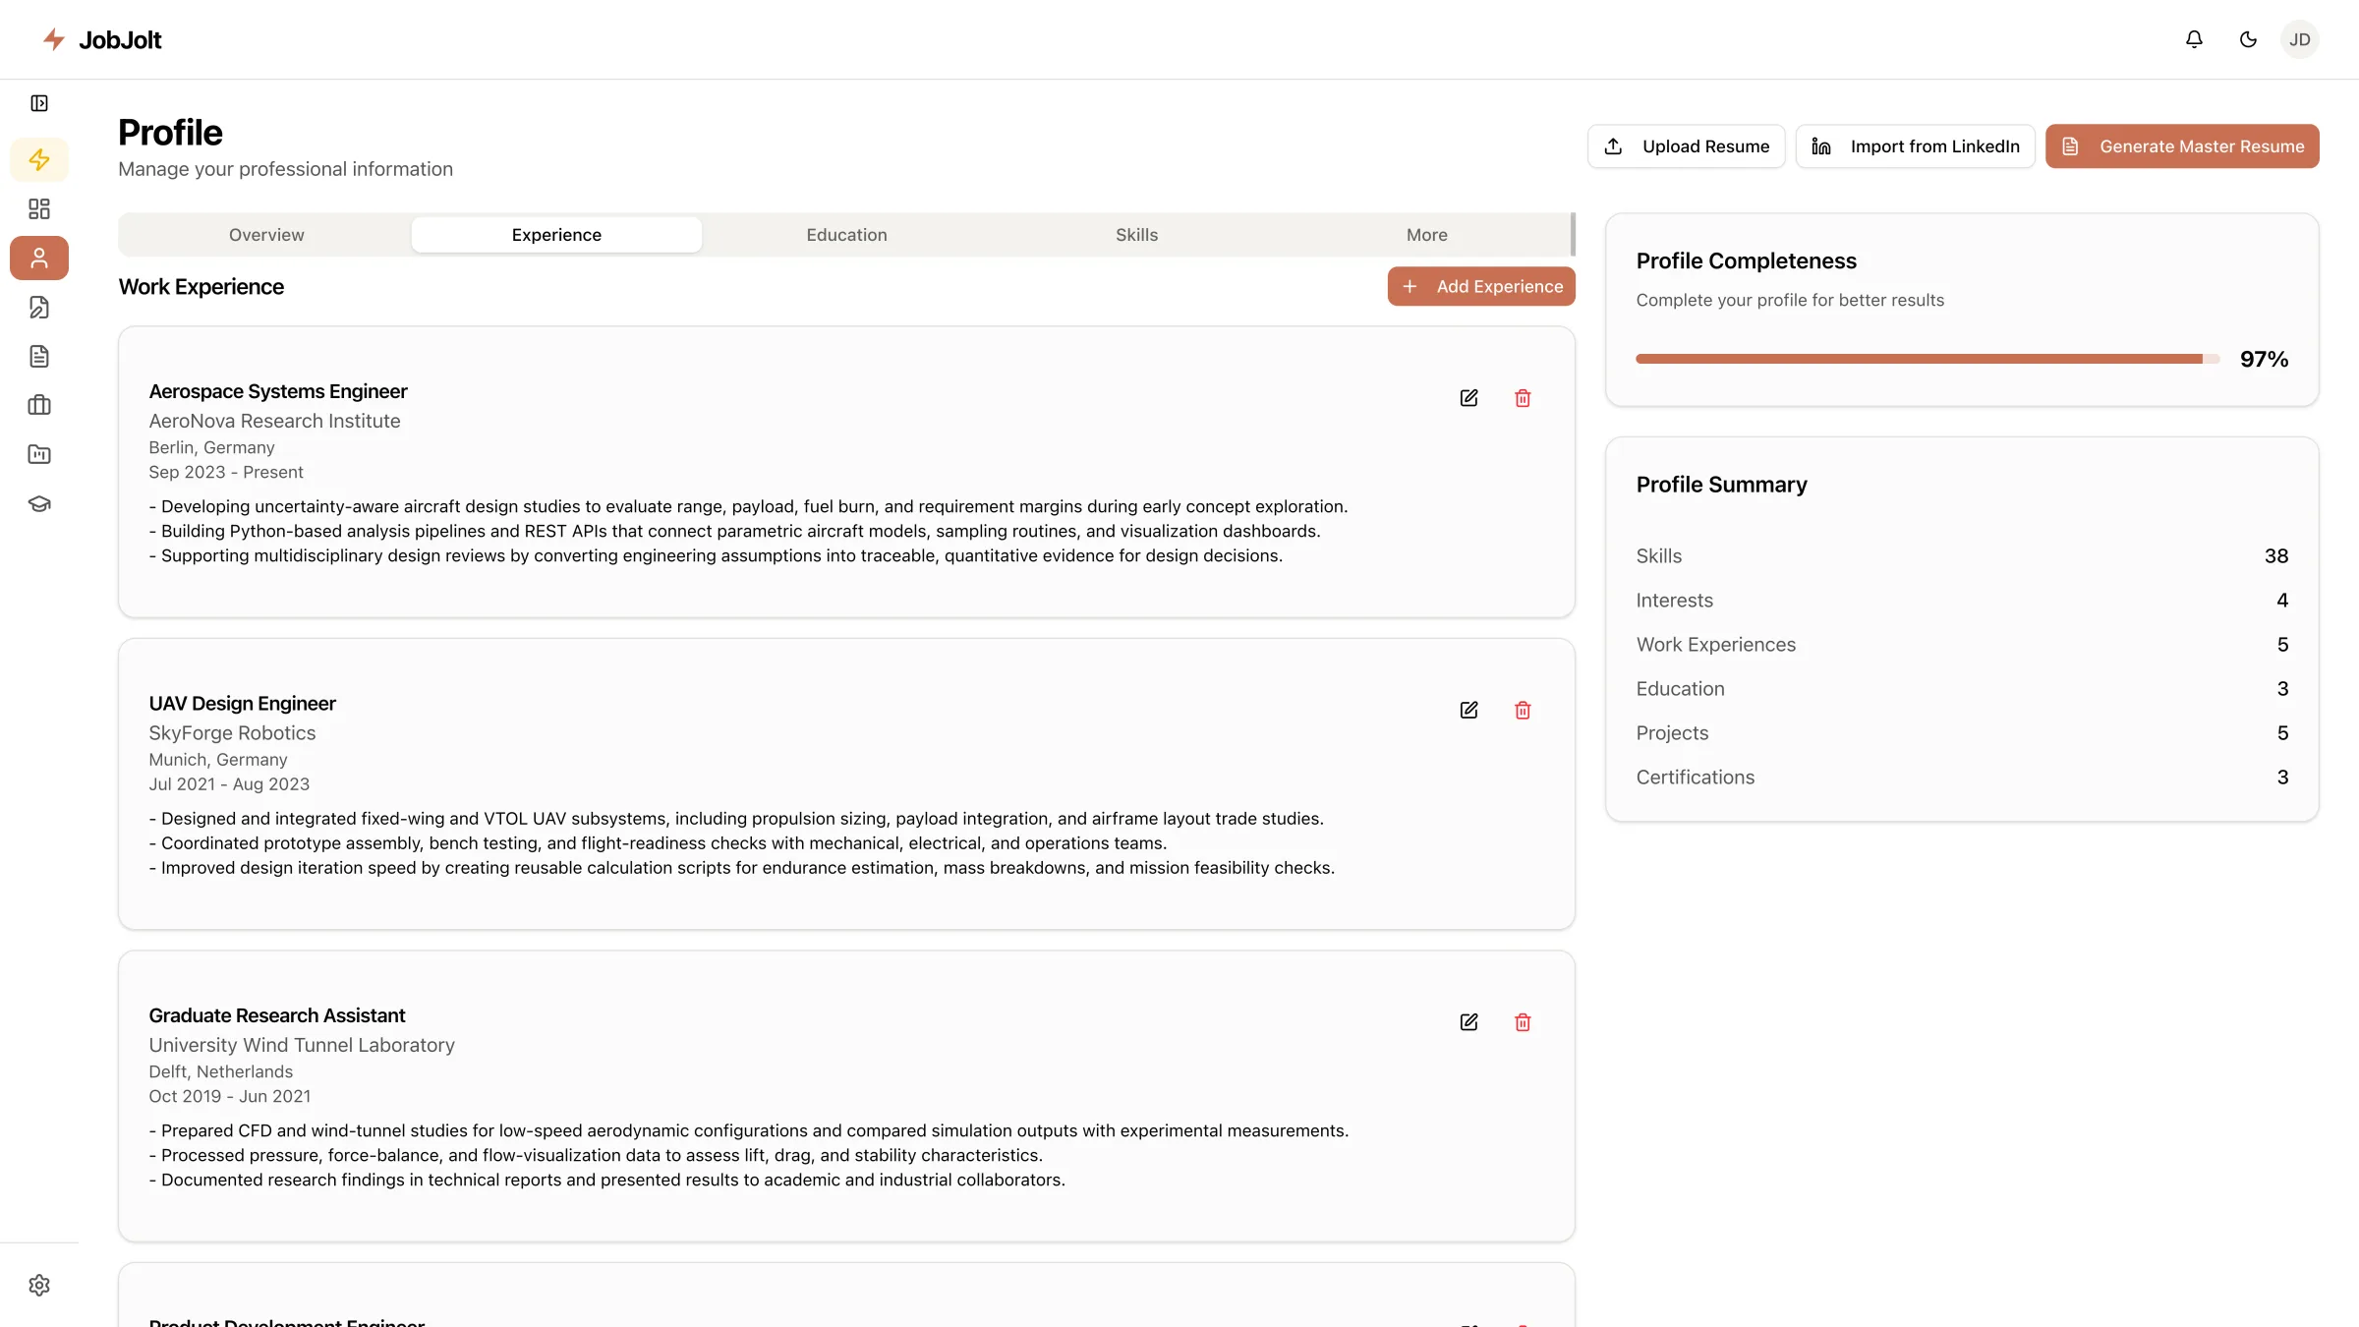Click Upload Resume button

coord(1686,145)
